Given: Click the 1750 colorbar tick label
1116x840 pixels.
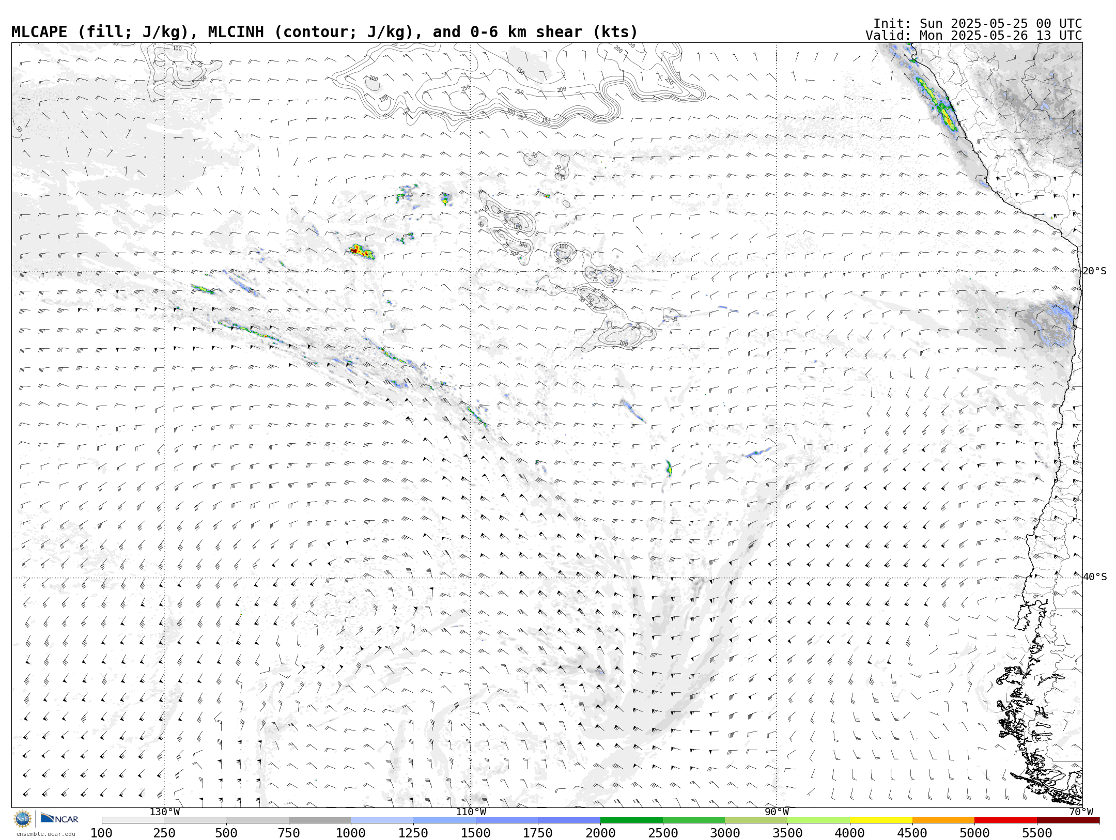Looking at the screenshot, I should 538,833.
